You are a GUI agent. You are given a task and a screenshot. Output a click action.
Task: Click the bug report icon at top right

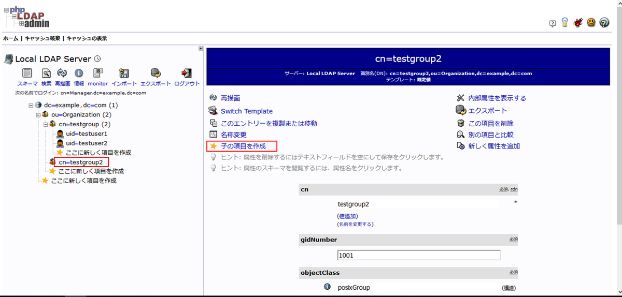pyautogui.click(x=578, y=23)
